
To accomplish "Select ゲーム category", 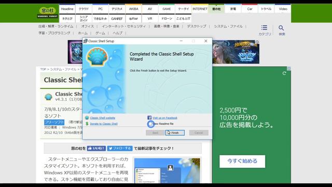I will click(x=100, y=33).
